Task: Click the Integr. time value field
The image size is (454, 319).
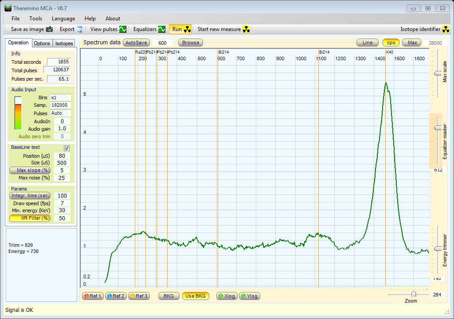Action: pos(62,195)
